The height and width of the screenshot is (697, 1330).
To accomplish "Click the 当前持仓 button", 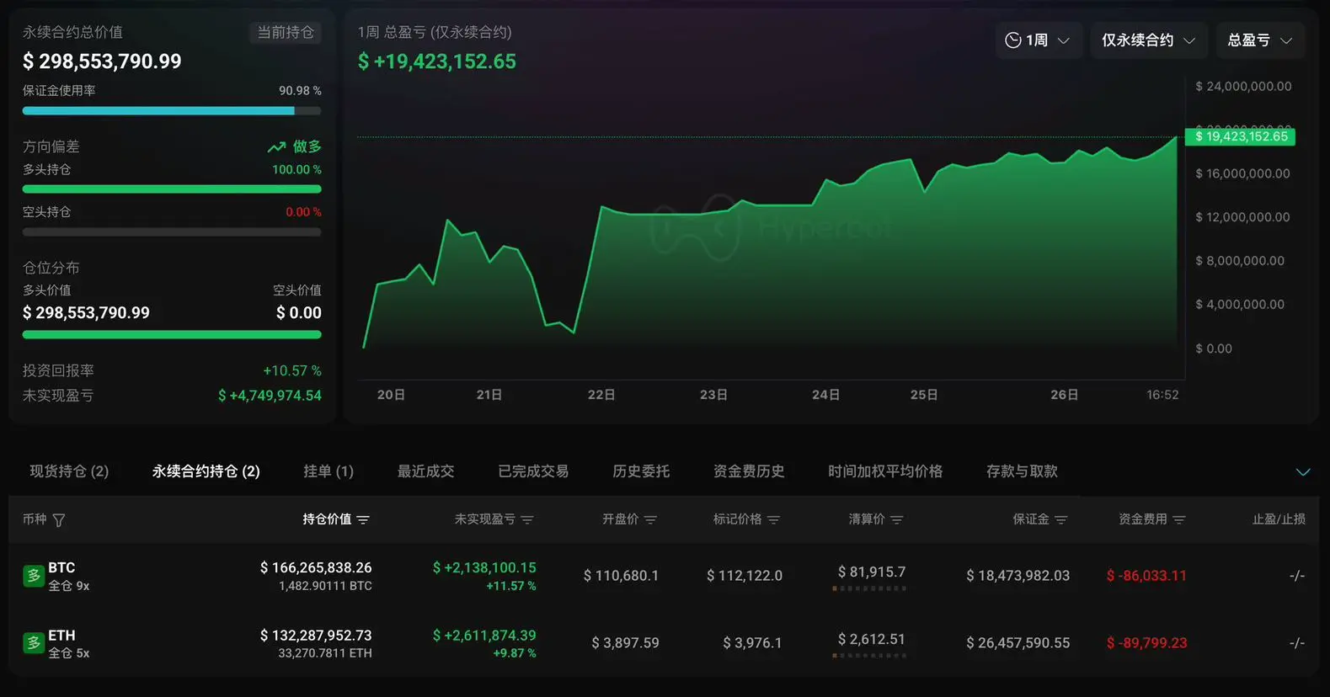I will 286,33.
